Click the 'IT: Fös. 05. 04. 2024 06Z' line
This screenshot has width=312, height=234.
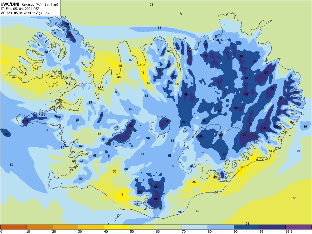tap(20, 9)
